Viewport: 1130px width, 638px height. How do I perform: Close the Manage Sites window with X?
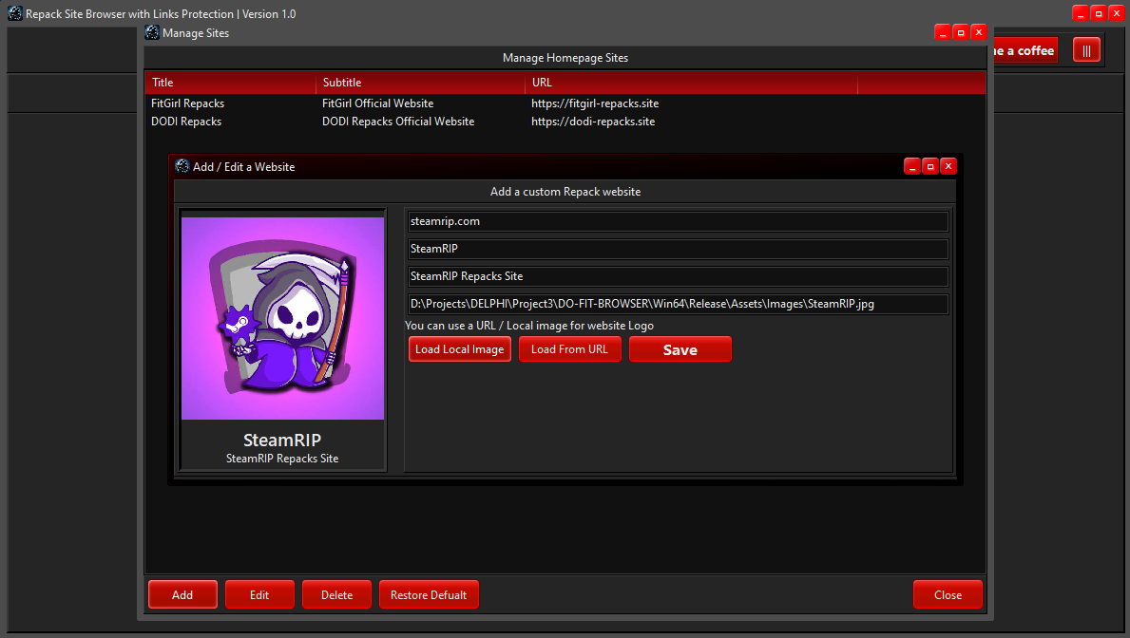point(979,32)
